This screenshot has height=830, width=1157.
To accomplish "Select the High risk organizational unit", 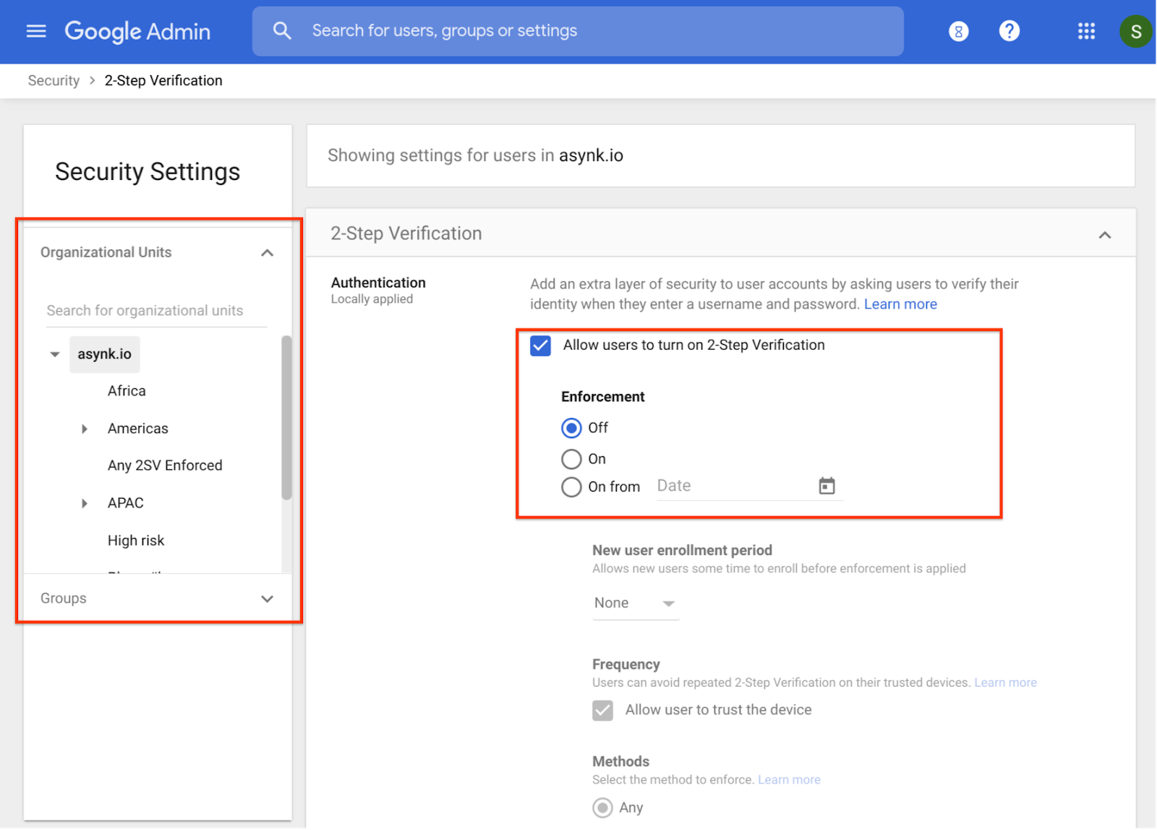I will (136, 541).
